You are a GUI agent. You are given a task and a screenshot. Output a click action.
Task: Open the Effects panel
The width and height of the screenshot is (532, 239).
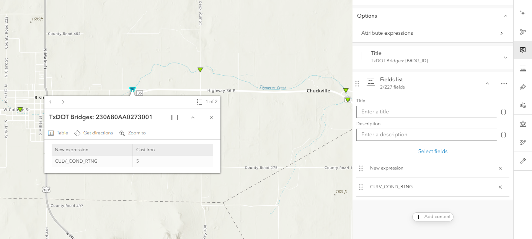coord(523,13)
